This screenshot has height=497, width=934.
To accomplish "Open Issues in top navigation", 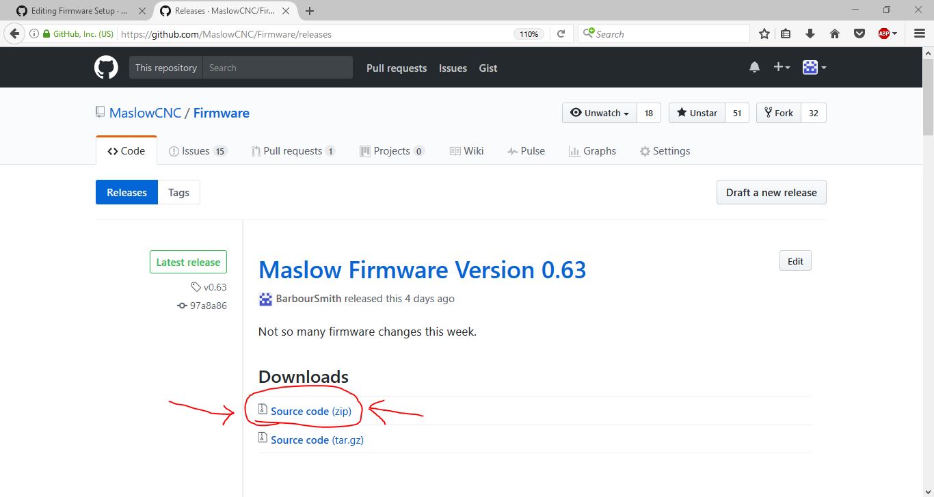I will (453, 68).
